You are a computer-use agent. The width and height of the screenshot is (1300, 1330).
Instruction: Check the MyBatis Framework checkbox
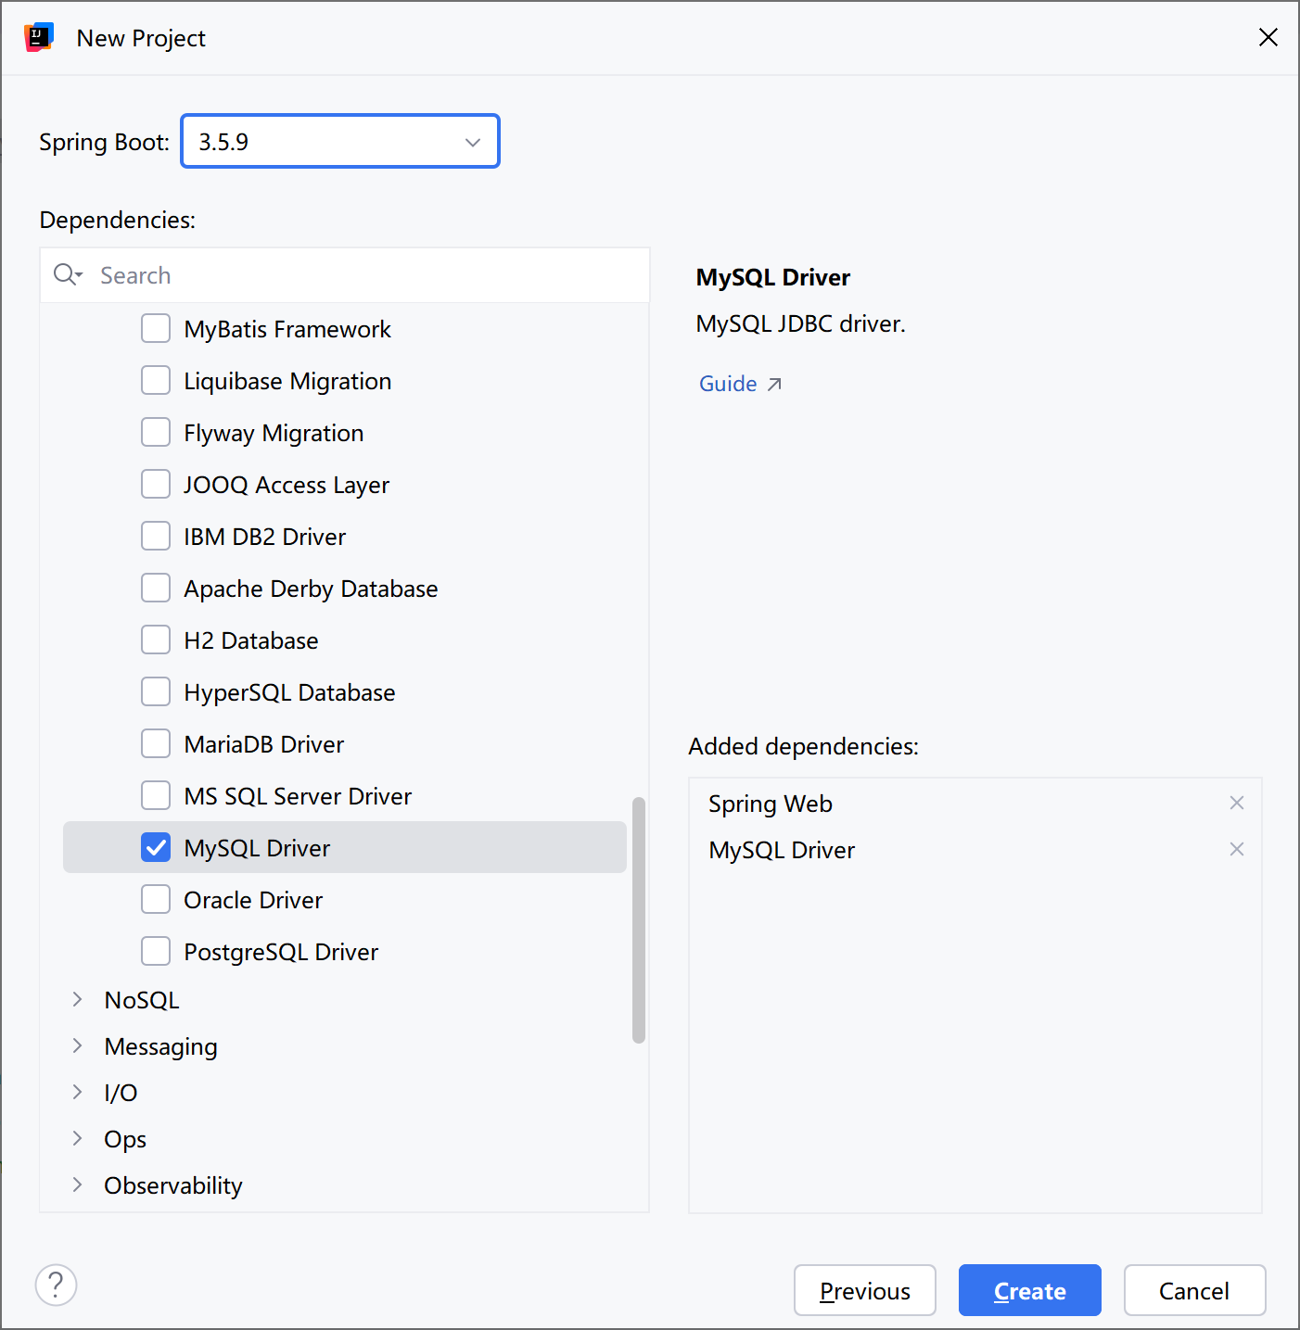coord(156,328)
